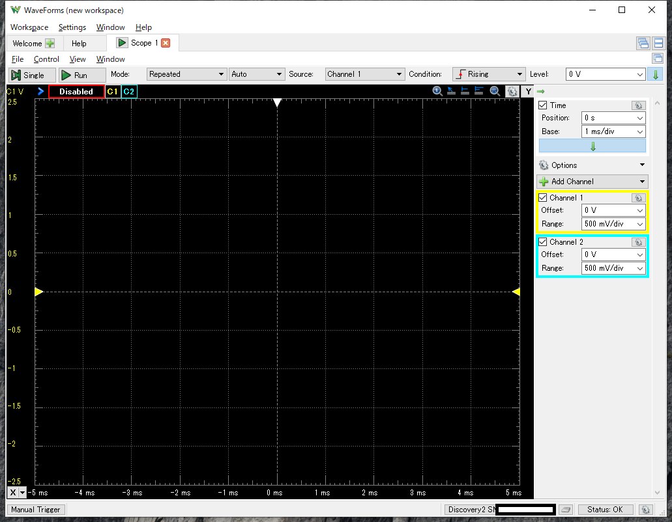The width and height of the screenshot is (672, 522).
Task: Toggle the Time checkbox
Action: pyautogui.click(x=542, y=105)
